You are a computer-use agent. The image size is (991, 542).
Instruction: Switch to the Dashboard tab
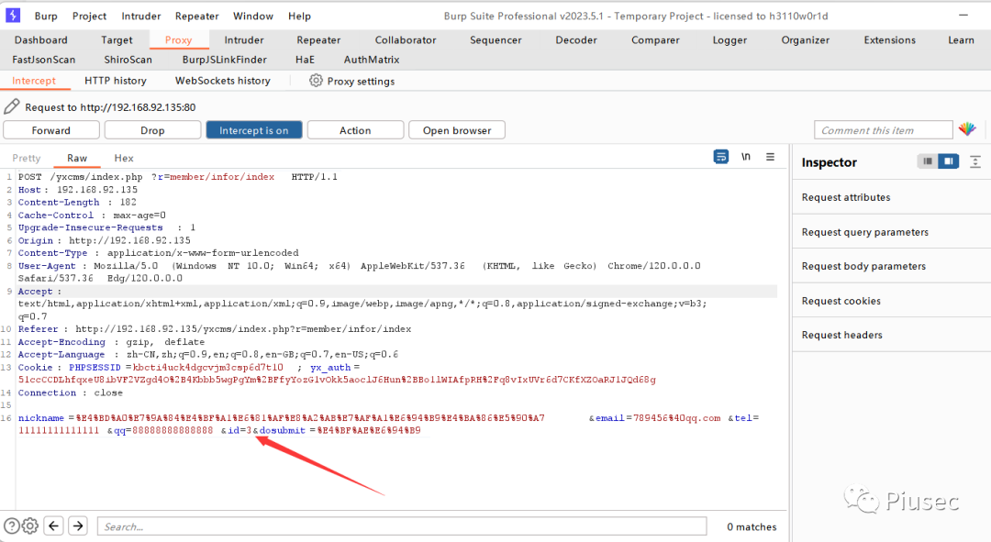[x=41, y=39]
